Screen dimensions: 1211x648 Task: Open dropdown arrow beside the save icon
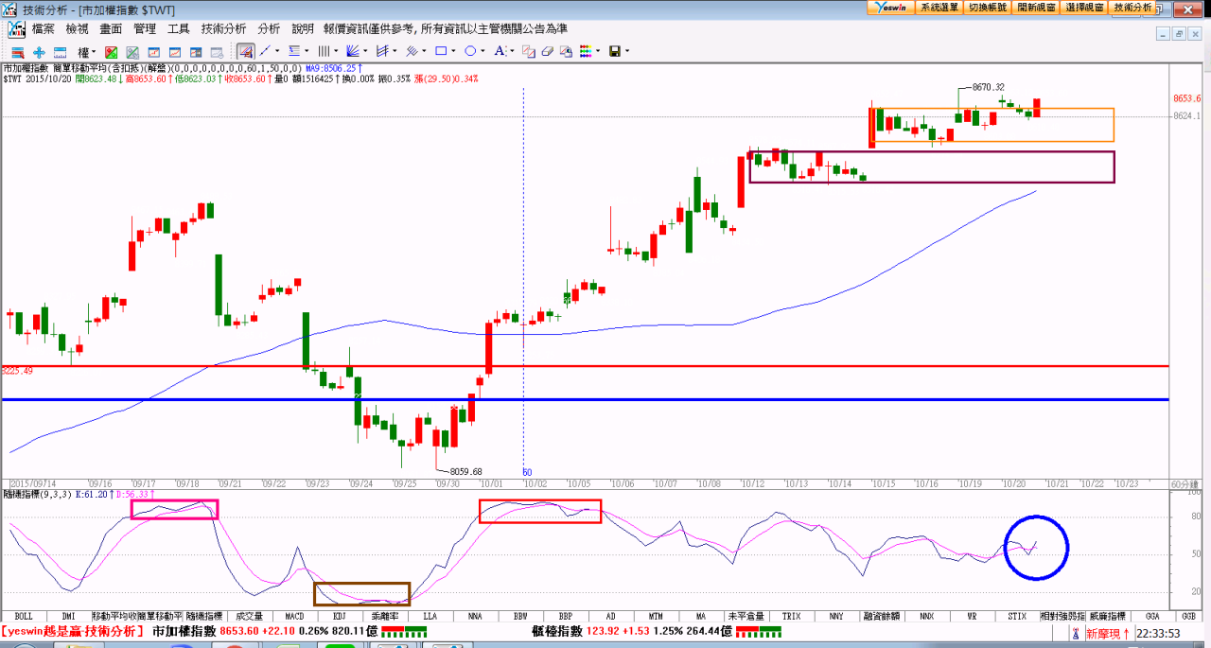(x=626, y=51)
